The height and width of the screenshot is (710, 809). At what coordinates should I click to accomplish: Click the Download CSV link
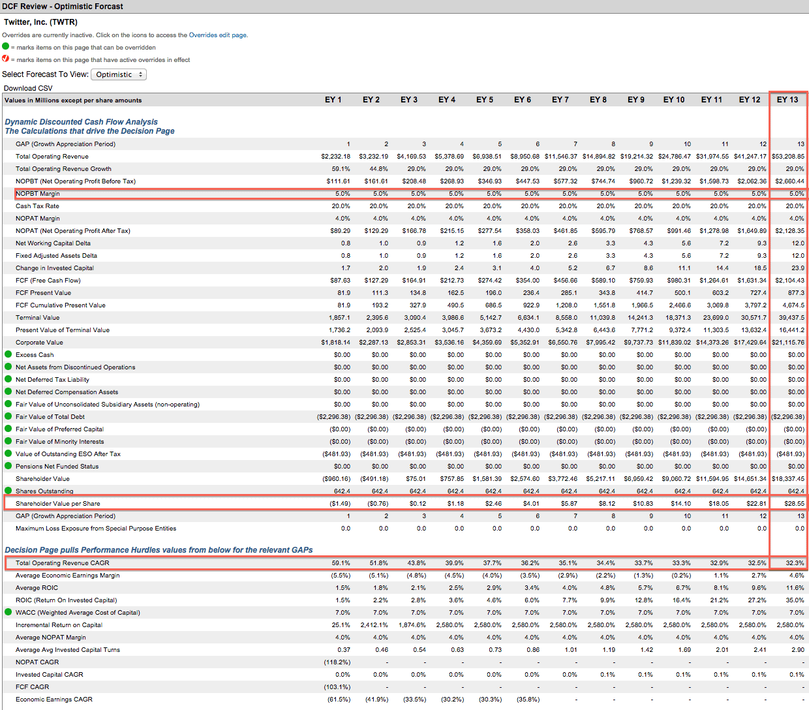[x=28, y=88]
